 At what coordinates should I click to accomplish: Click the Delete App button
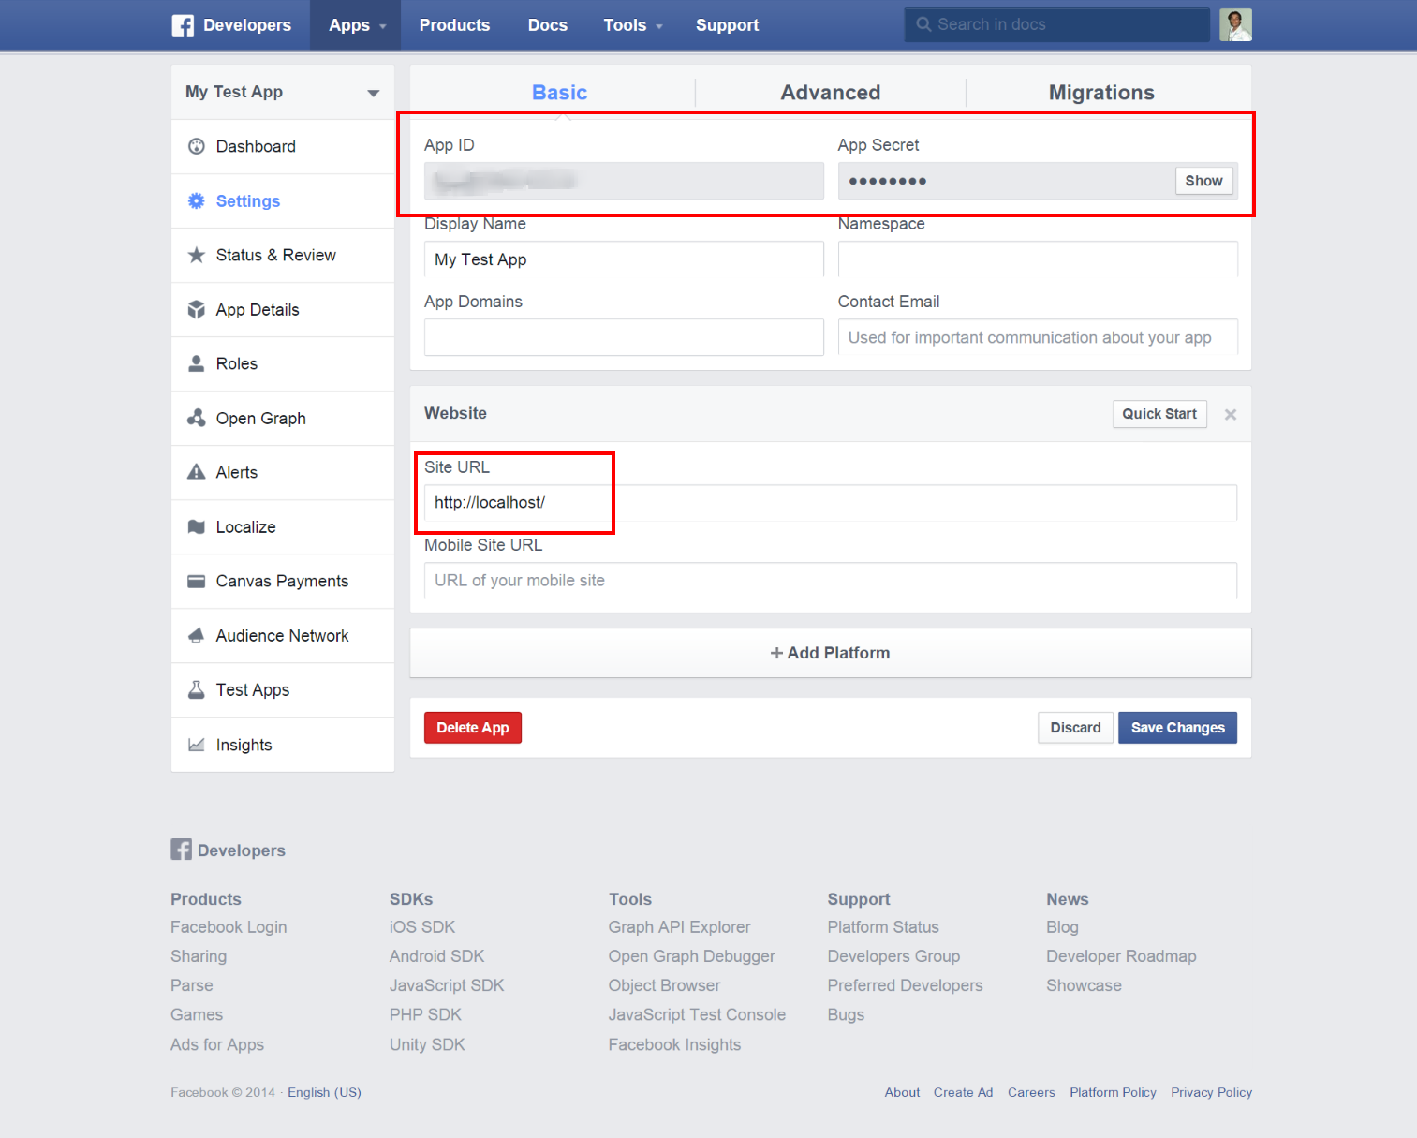(473, 728)
